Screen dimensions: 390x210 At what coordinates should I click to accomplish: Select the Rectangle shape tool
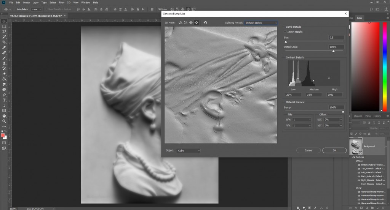(4, 111)
